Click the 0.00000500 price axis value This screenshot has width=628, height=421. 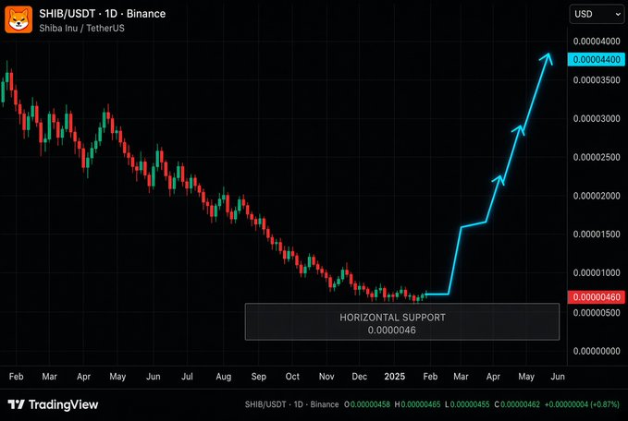pos(597,313)
